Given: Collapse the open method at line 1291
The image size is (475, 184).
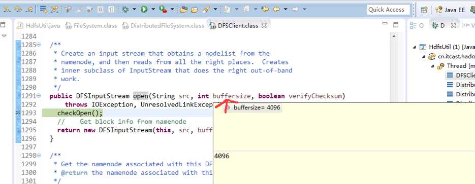Looking at the screenshot, I should pyautogui.click(x=39, y=96).
